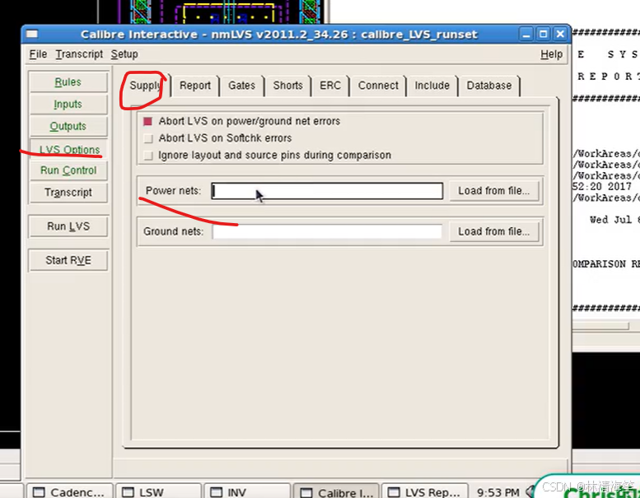Click the horizontal scrollbar in LVS report window
The height and width of the screenshot is (498, 640).
(600, 326)
